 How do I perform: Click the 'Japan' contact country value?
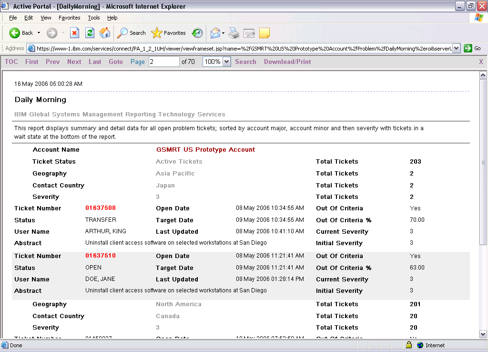coord(165,186)
